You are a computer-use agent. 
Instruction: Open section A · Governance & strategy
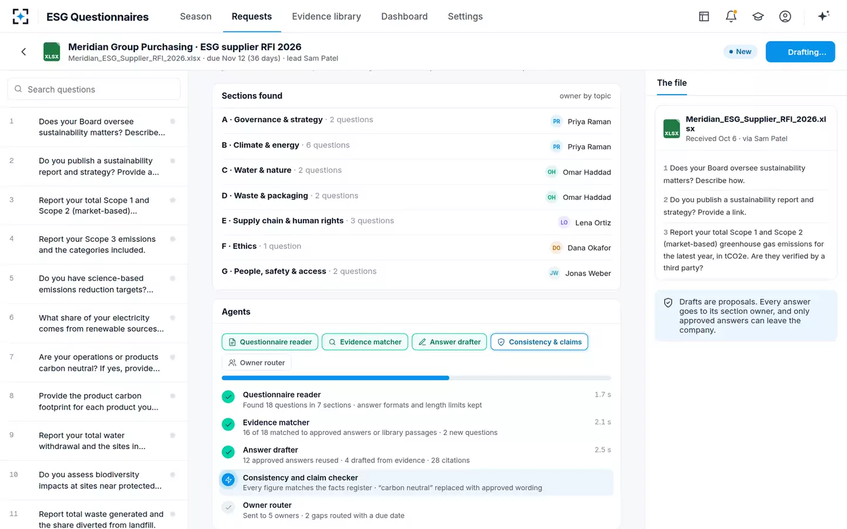click(416, 120)
